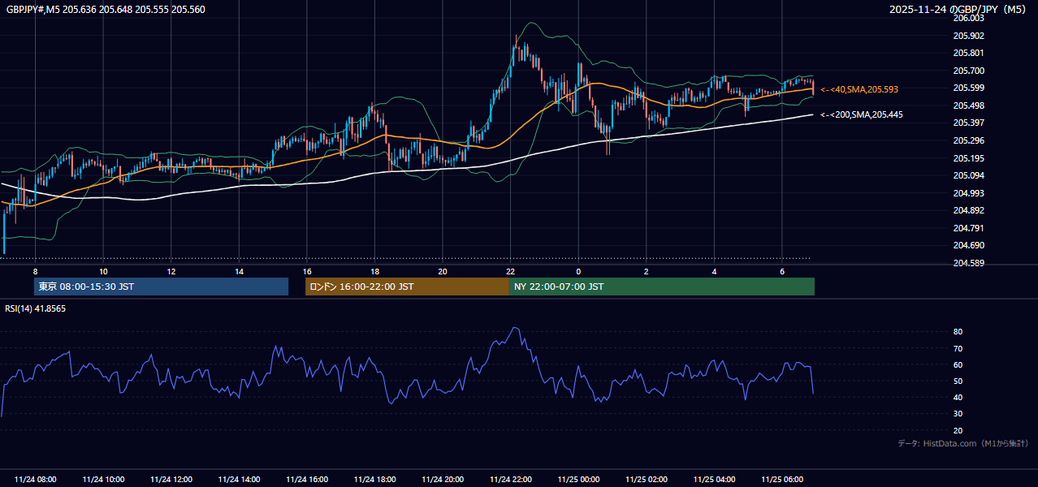Click the 205.094 price axis value
Image resolution: width=1038 pixels, height=487 pixels.
968,175
